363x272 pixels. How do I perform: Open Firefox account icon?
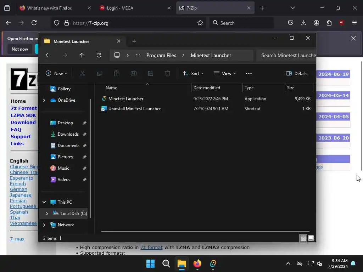click(x=316, y=23)
